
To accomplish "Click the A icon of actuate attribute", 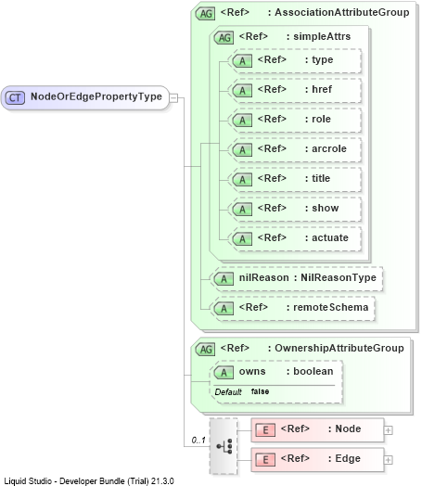I will click(x=242, y=239).
